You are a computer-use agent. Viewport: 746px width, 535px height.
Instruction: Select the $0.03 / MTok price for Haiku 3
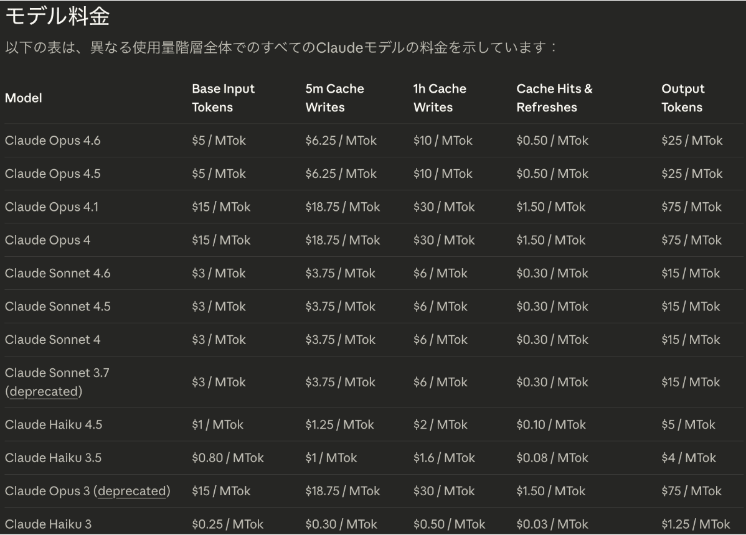(x=551, y=524)
